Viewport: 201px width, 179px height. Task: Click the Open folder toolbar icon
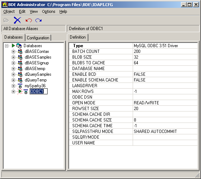(6, 20)
